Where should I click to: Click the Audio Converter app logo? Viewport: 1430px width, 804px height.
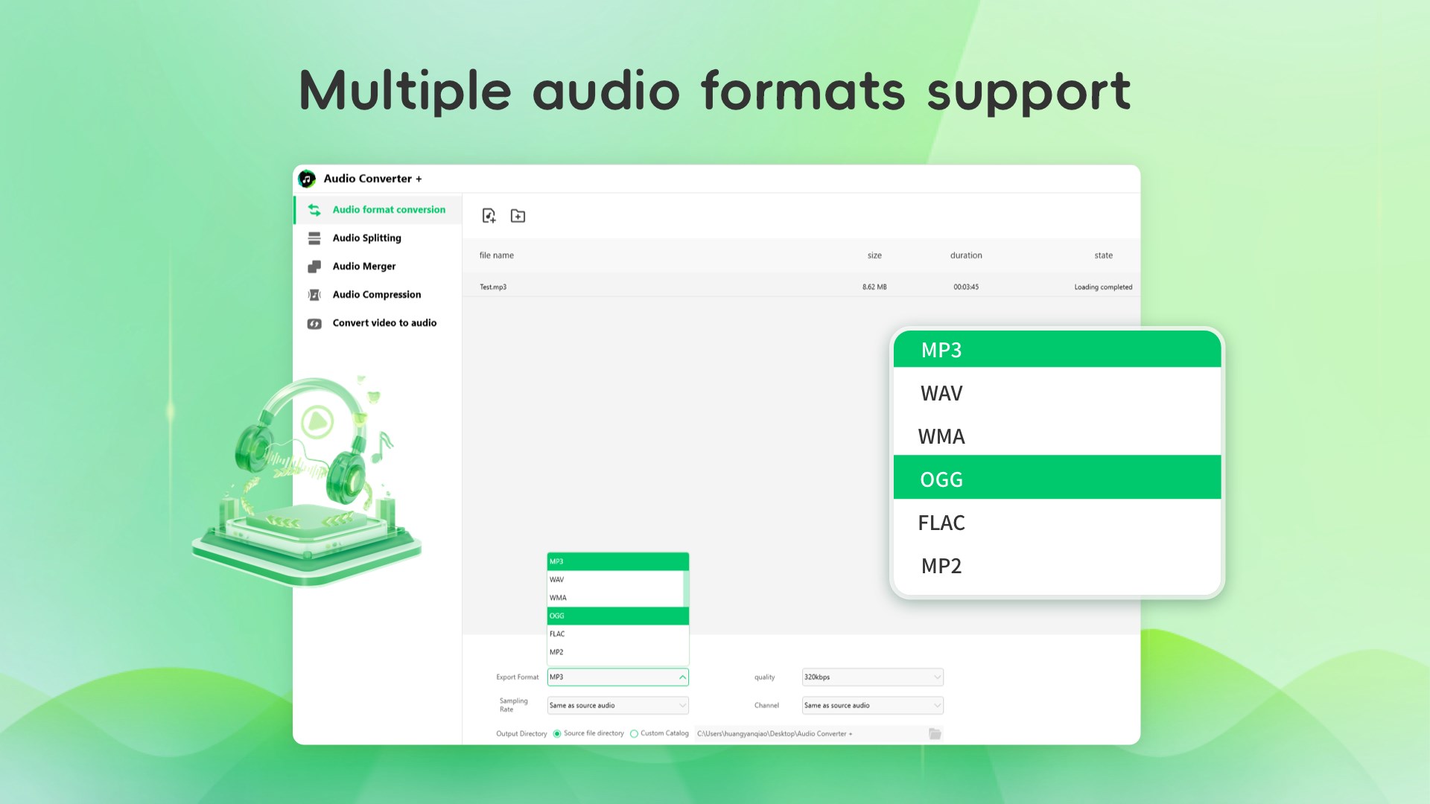coord(307,179)
